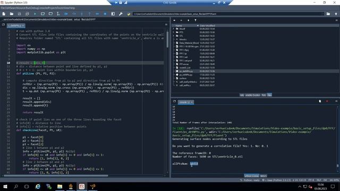
Task: Select the Data_Material_Blood file
Action: [189, 43]
